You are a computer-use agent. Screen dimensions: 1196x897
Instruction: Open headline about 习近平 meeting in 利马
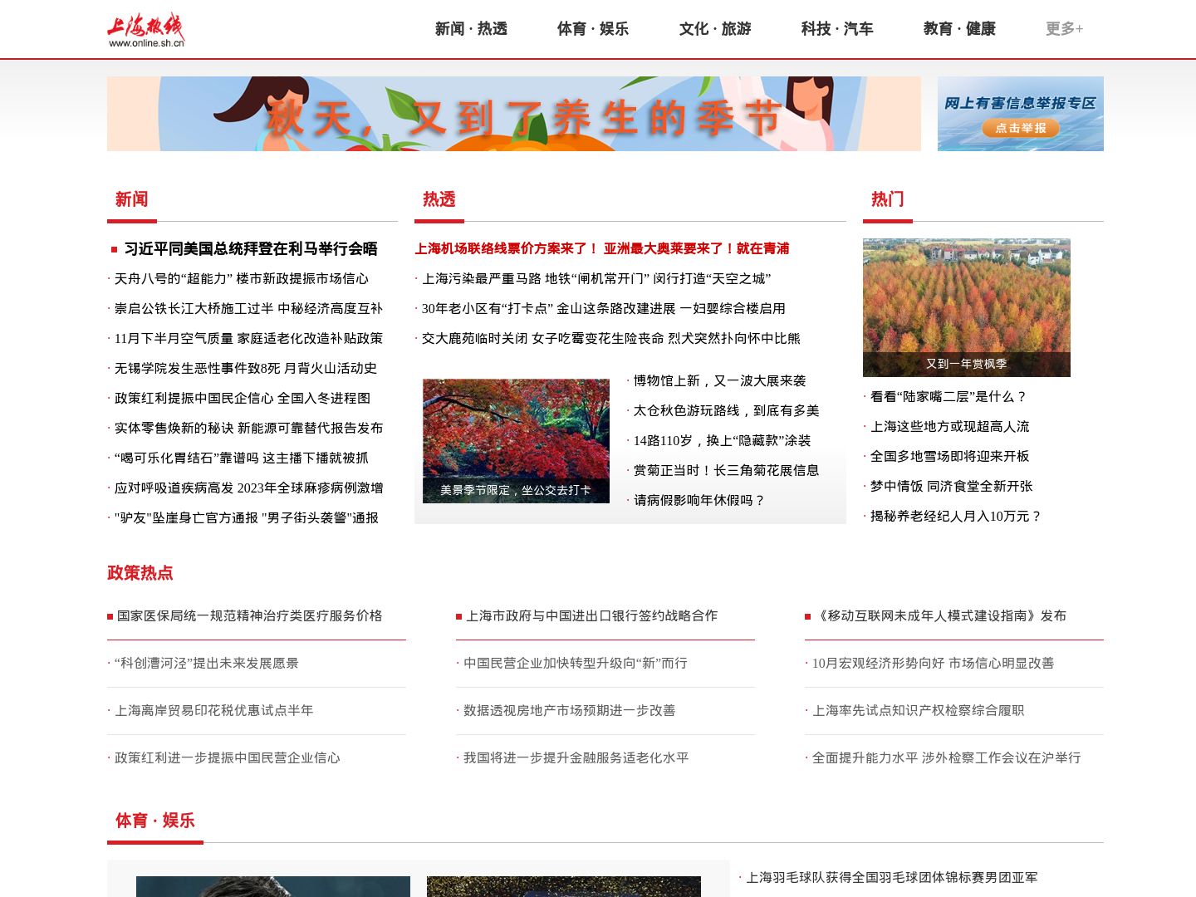250,249
